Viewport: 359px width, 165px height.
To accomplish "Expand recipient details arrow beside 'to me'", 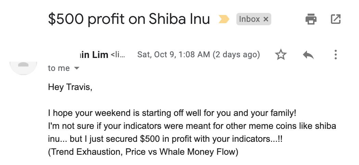I will pos(77,68).
